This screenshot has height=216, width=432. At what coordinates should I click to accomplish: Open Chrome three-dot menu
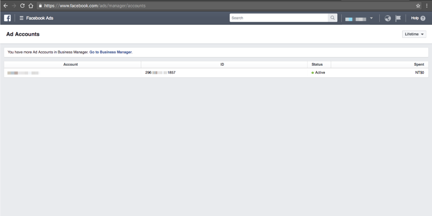pyautogui.click(x=426, y=6)
